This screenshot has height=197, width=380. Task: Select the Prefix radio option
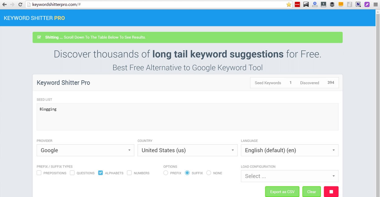(x=166, y=173)
